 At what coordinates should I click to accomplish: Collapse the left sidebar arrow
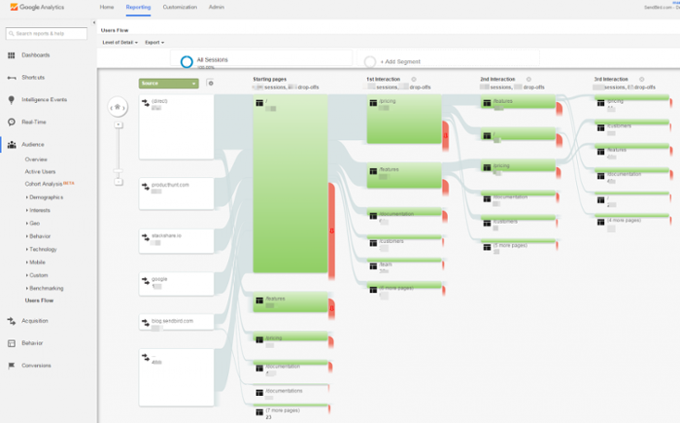[x=93, y=22]
